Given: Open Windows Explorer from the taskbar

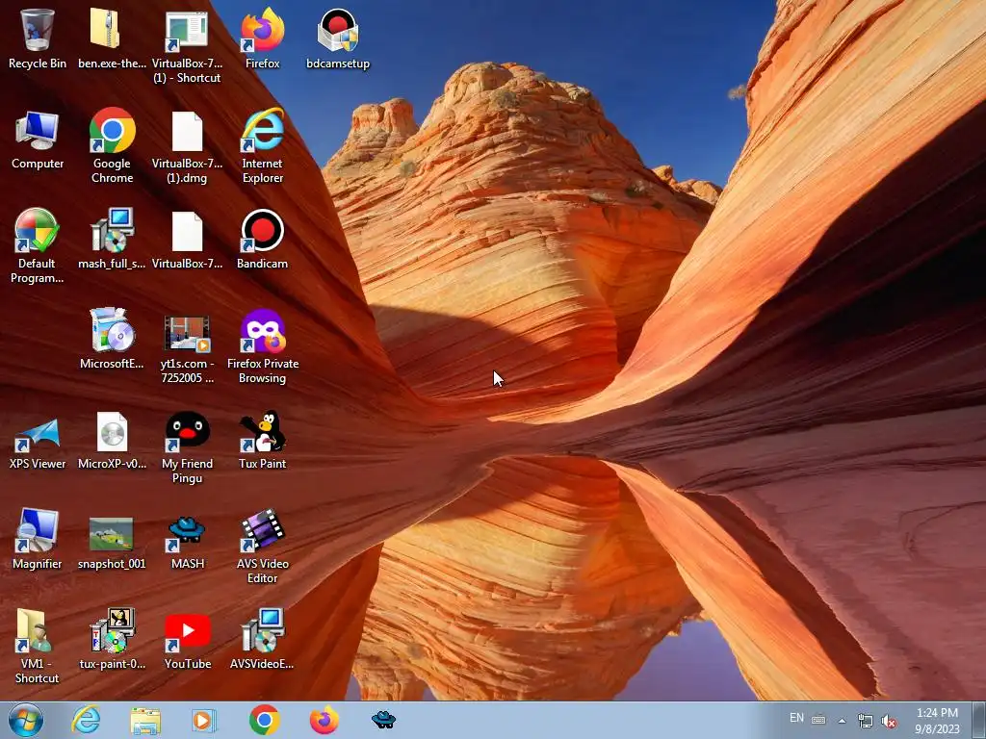Looking at the screenshot, I should tap(145, 721).
